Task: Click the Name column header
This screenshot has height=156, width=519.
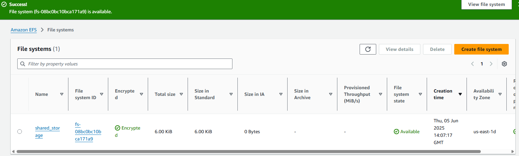Action: tap(42, 94)
